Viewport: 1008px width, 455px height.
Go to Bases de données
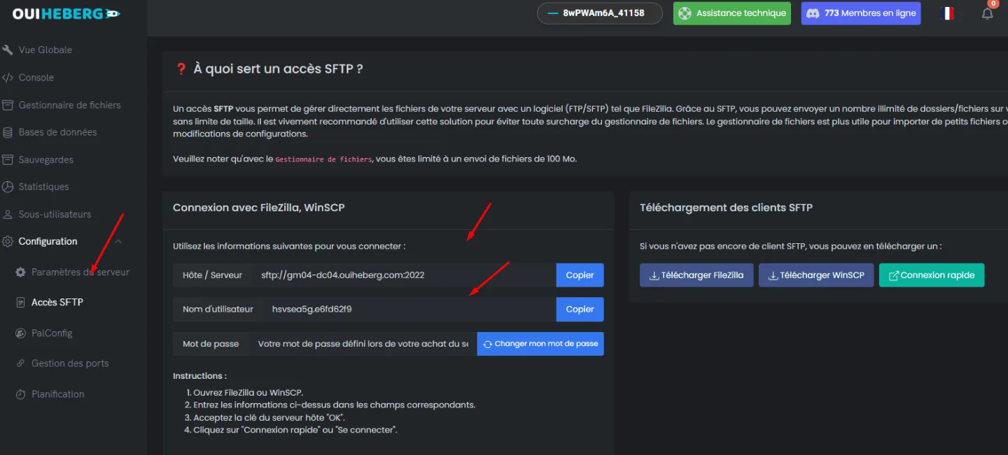pyautogui.click(x=57, y=132)
